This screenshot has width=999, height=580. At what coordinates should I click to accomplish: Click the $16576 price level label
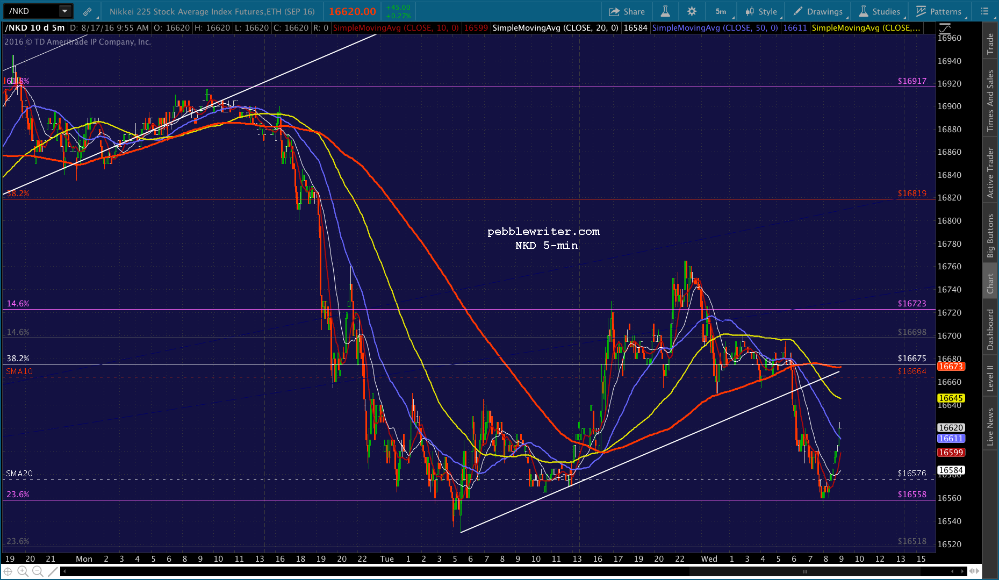(912, 474)
